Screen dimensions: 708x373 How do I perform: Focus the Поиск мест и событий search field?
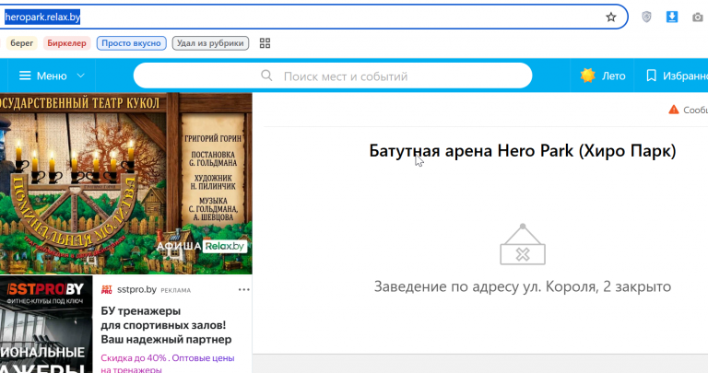tap(333, 76)
